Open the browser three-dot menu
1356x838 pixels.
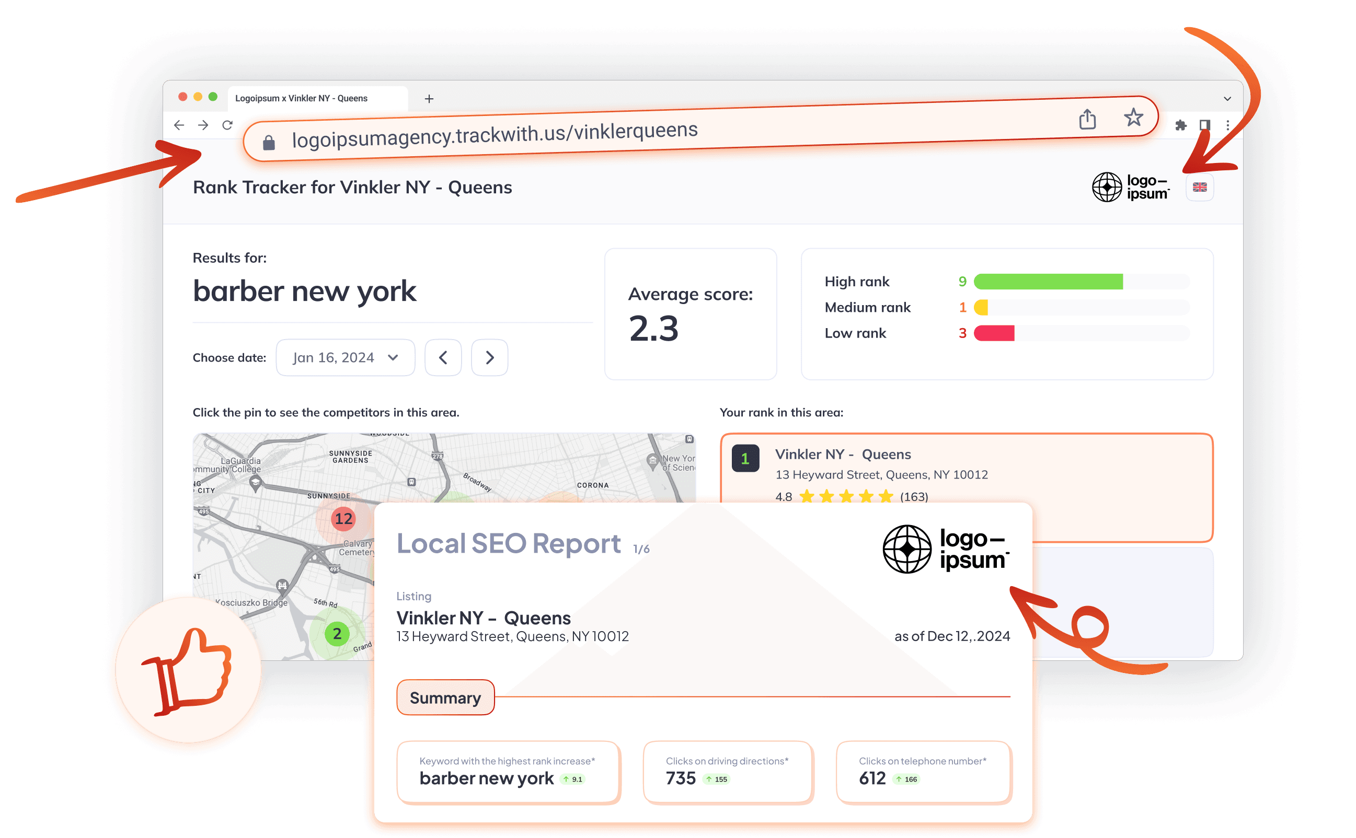click(x=1227, y=125)
